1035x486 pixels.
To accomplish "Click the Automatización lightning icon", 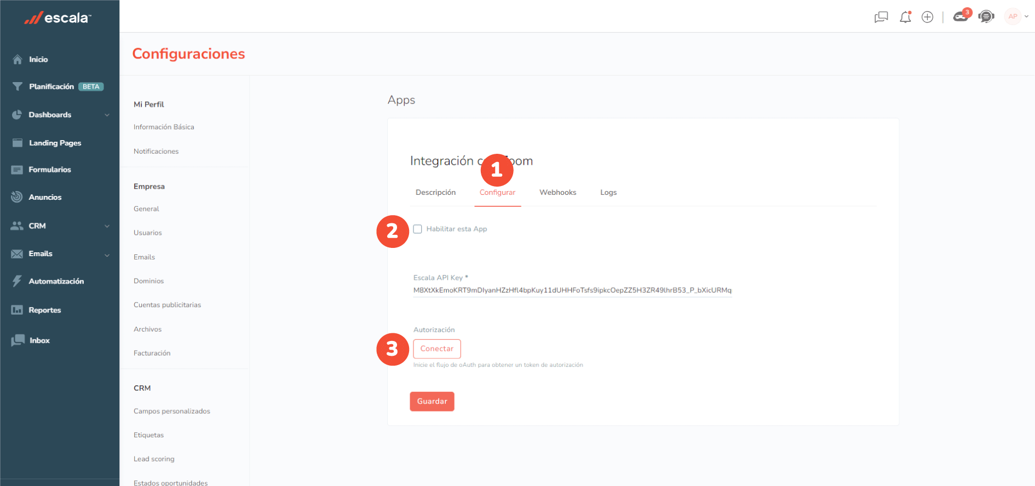I will pos(17,281).
